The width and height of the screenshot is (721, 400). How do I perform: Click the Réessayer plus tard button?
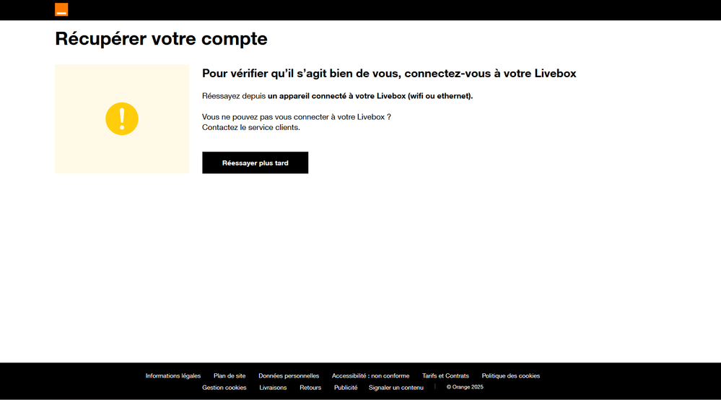point(255,162)
